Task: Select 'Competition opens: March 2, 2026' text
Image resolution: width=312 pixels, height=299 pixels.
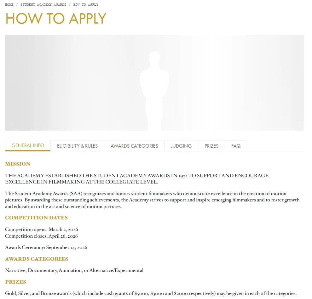Action: click(x=42, y=229)
